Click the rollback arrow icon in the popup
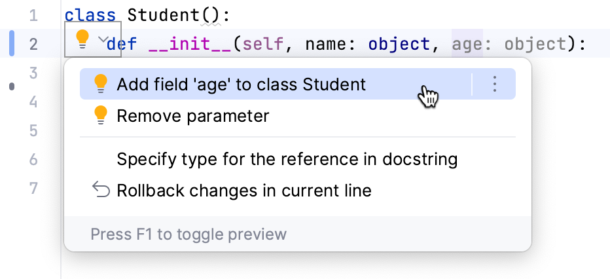Image resolution: width=610 pixels, height=279 pixels. (x=100, y=191)
